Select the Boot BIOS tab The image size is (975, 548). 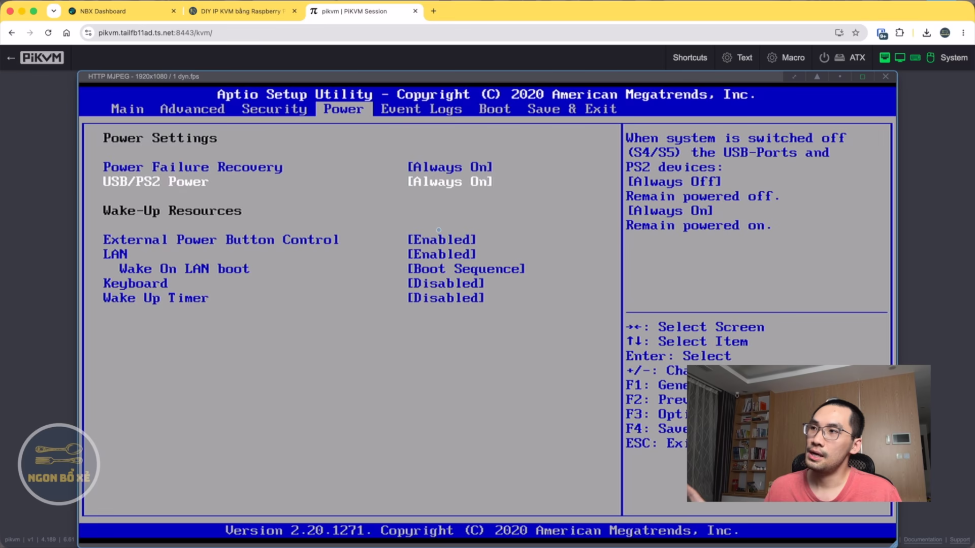(495, 109)
